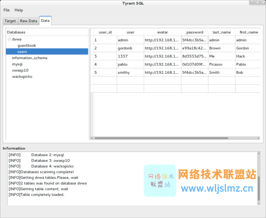Select the mysql database
Screen dimensions: 266x218
pyautogui.click(x=17, y=64)
